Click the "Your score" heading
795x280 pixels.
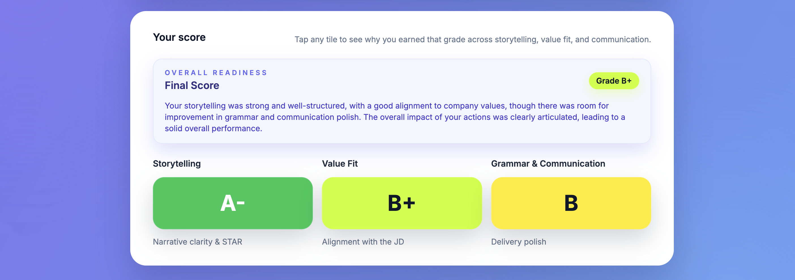[179, 37]
